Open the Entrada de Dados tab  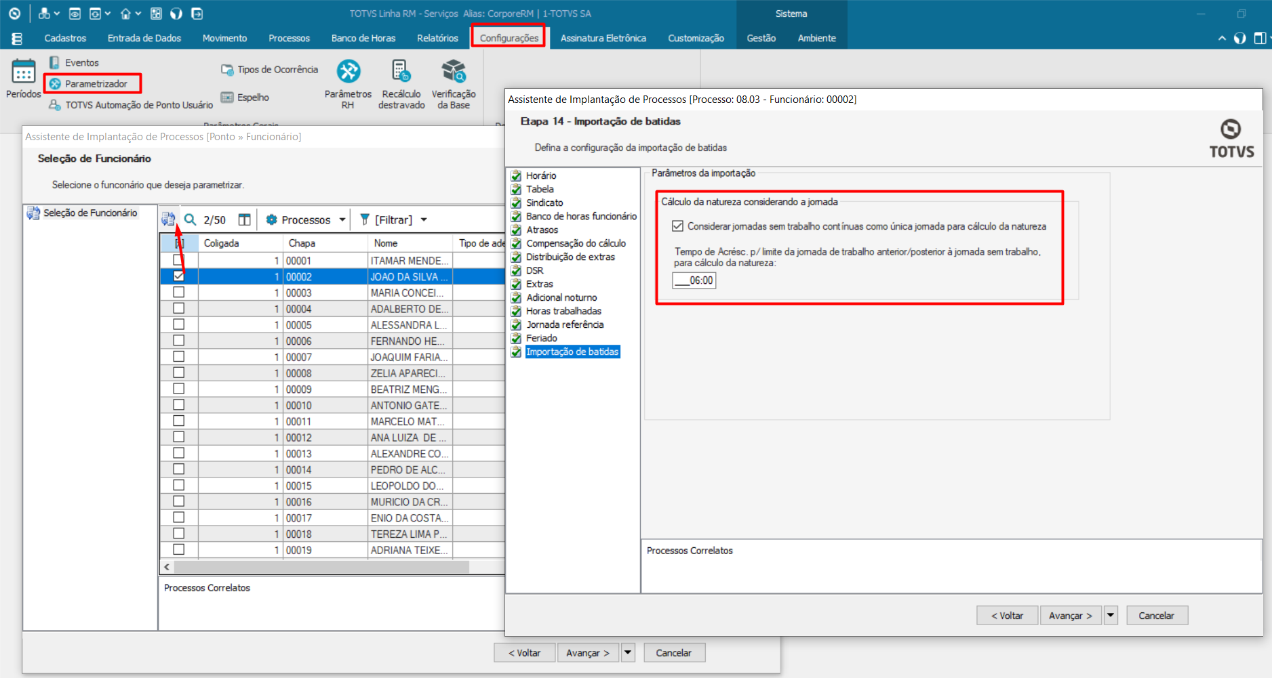point(144,39)
